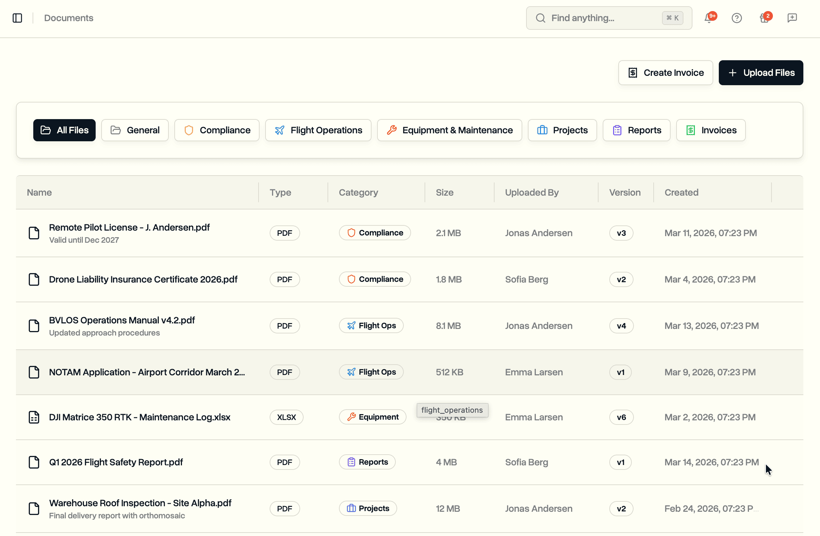Open BVLOS Operations Manual v4.2.pdf
Viewport: 820px width, 536px height.
coord(122,320)
